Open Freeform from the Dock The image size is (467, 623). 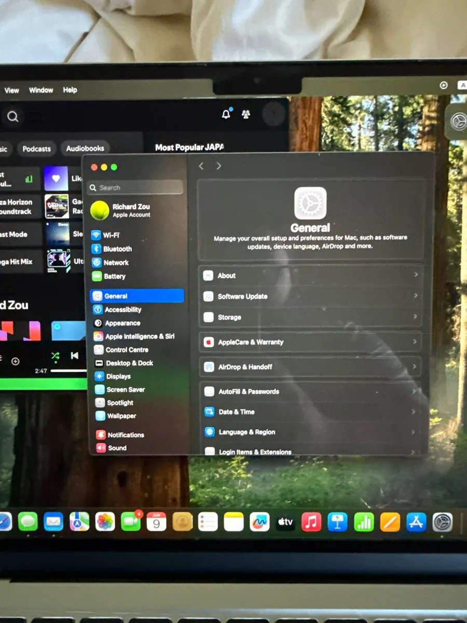point(259,522)
